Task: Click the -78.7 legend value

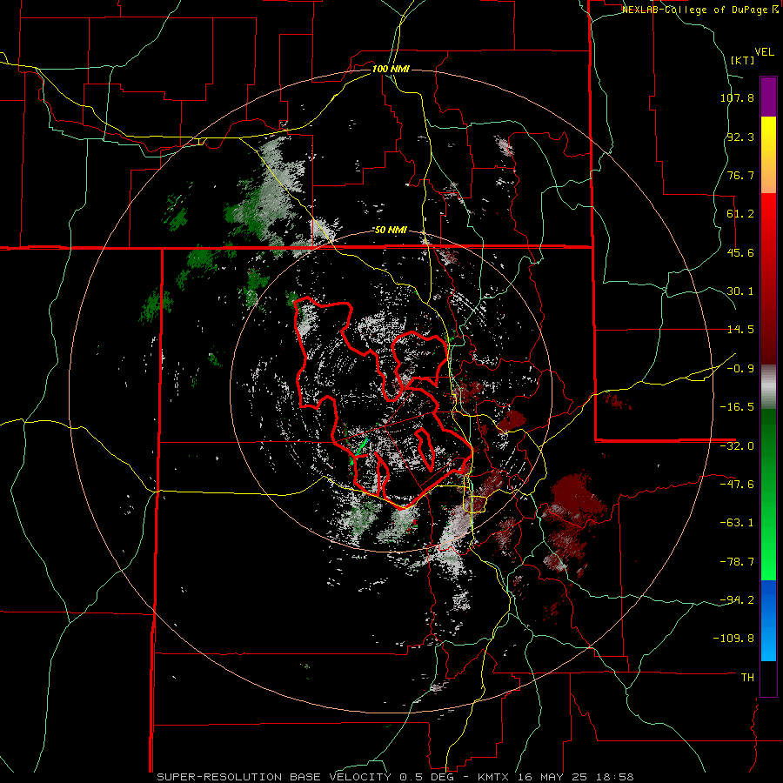Action: click(x=737, y=562)
